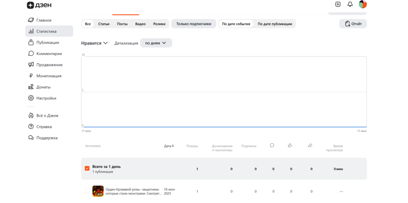Image resolution: width=408 pixels, height=203 pixels.
Task: Open notifications bell icon
Action: tap(350, 4)
